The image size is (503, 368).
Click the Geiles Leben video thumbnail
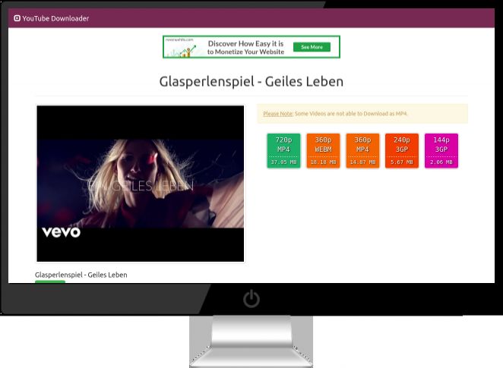[x=140, y=184]
